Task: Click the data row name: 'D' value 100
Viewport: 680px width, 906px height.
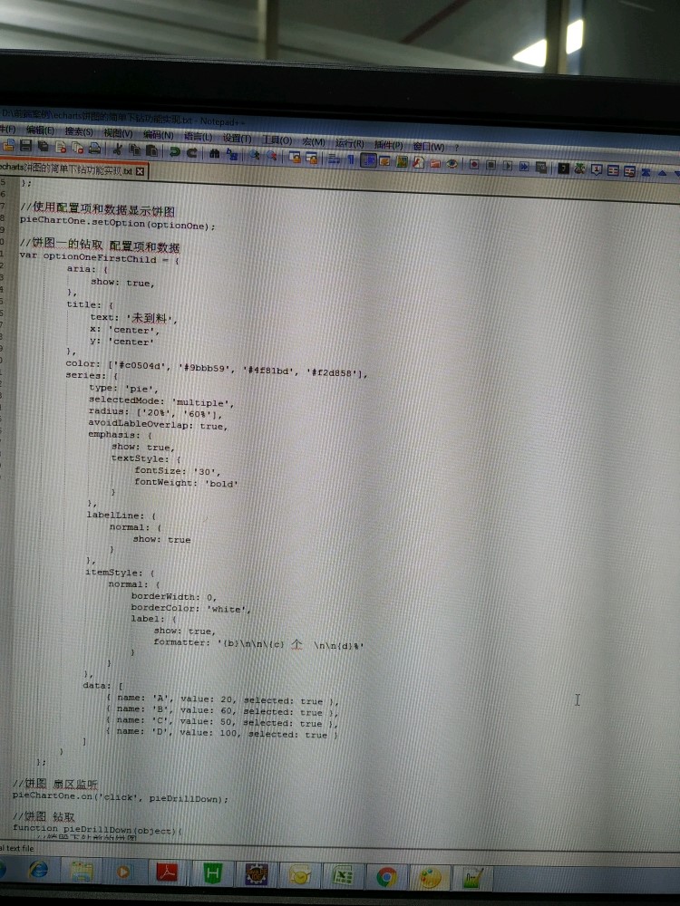Action: coord(222,733)
